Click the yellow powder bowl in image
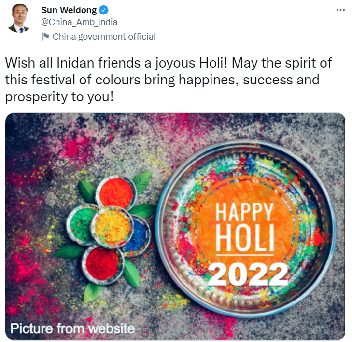Viewport: 352px width, 342px height. coord(112,227)
